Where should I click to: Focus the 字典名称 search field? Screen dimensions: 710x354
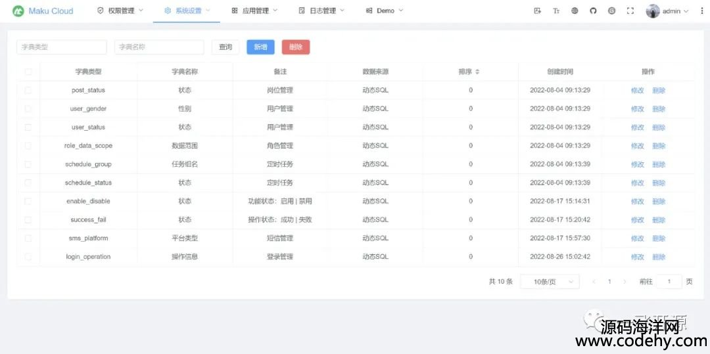(x=159, y=47)
